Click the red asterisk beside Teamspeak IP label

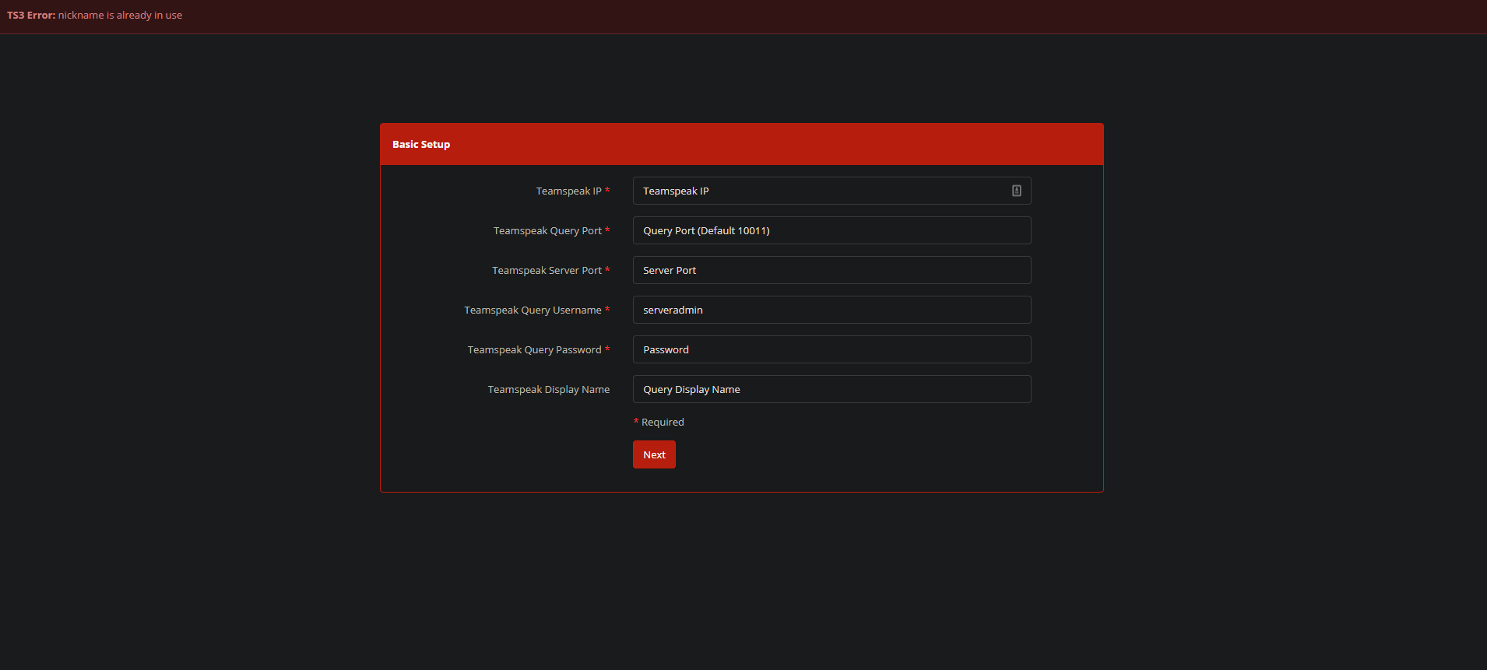click(607, 191)
